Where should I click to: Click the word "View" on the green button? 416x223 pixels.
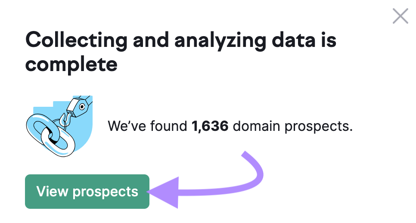pos(52,192)
